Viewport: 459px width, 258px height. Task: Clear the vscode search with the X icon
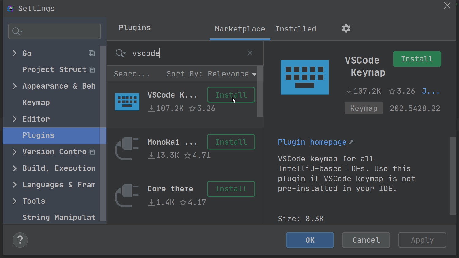tap(250, 53)
